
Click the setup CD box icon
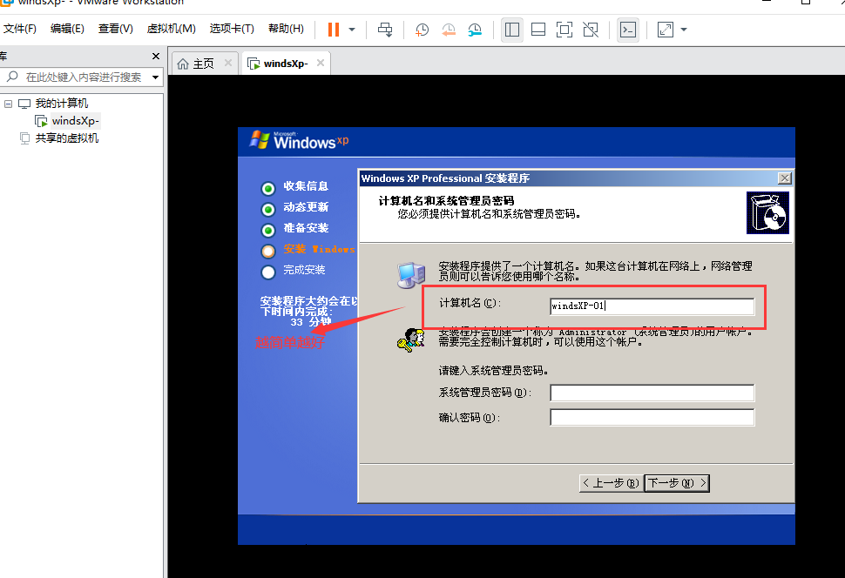767,212
